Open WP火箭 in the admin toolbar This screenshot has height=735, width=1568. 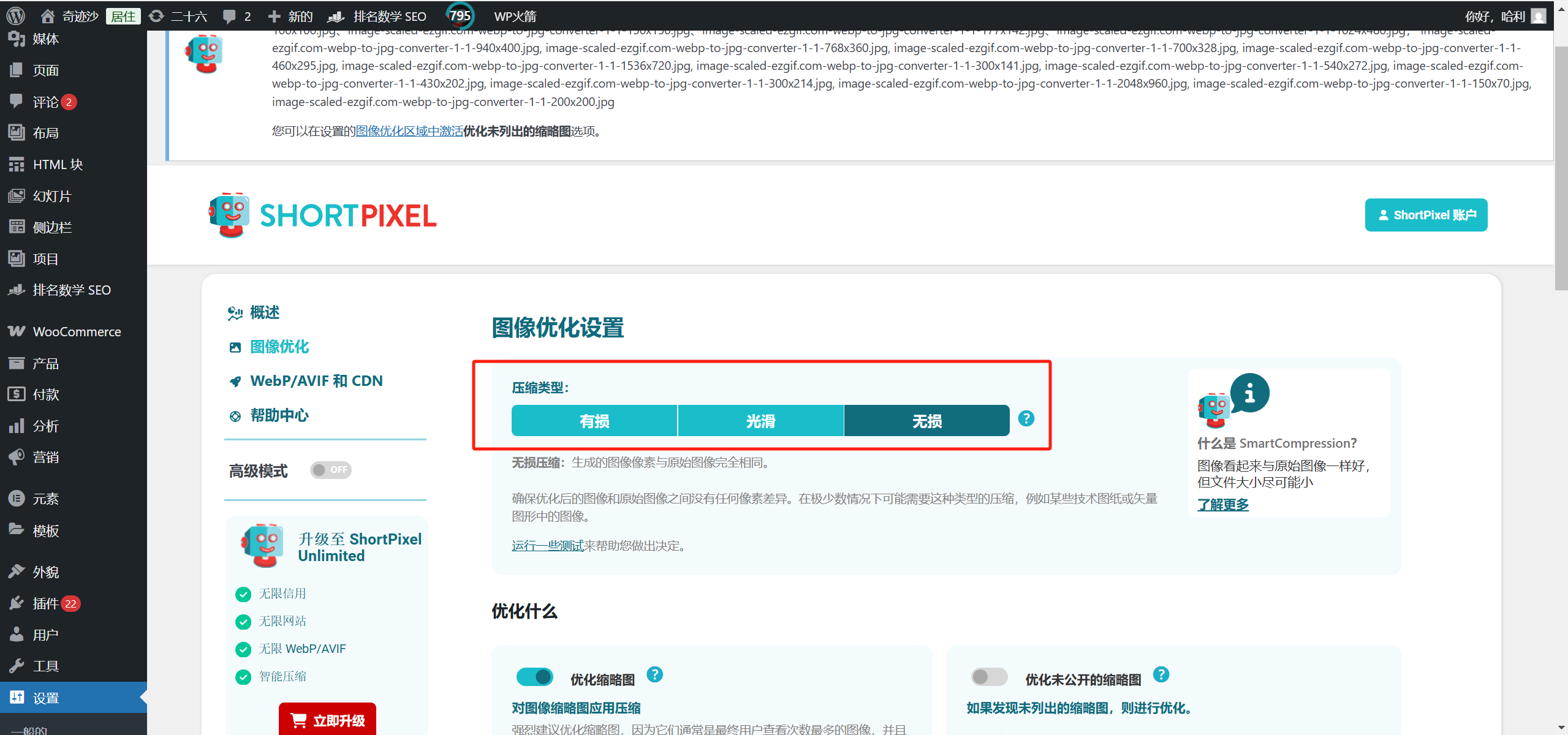(514, 15)
